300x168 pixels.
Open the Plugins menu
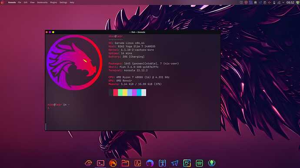(x=53, y=3)
